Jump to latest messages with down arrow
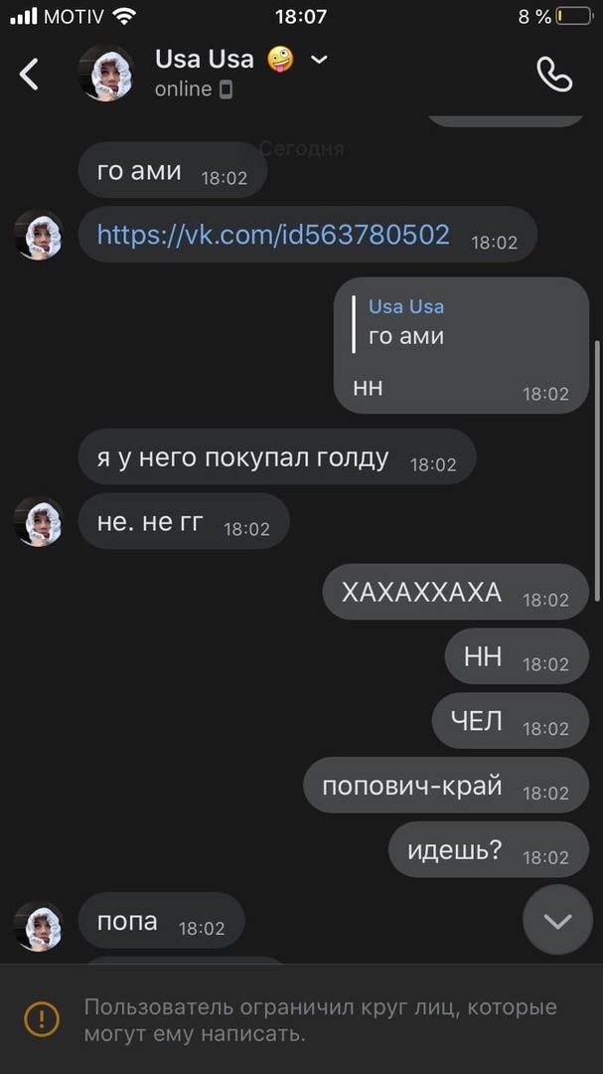 pos(558,921)
